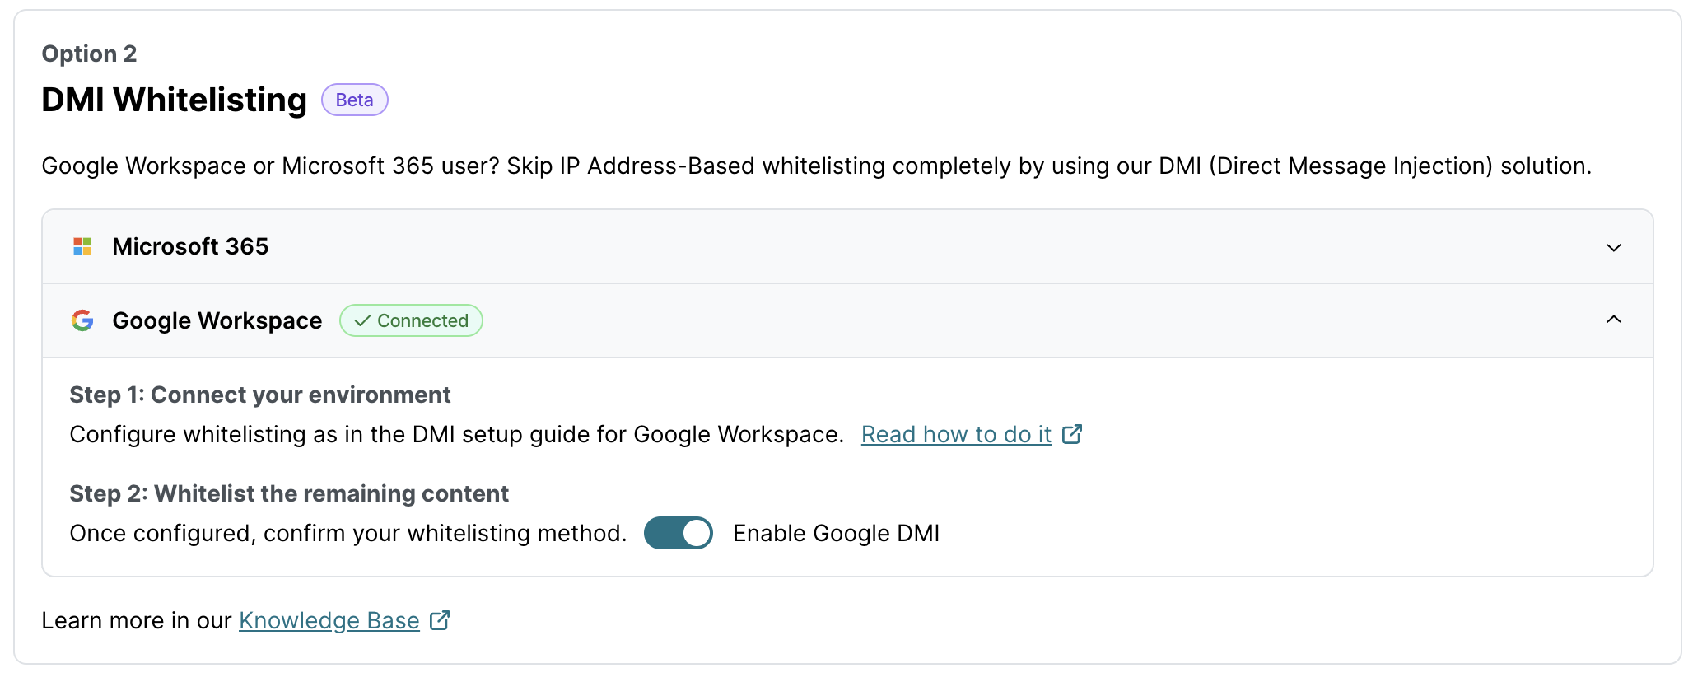The width and height of the screenshot is (1693, 682).
Task: Click the Google Workspace accordion header title
Action: (217, 320)
